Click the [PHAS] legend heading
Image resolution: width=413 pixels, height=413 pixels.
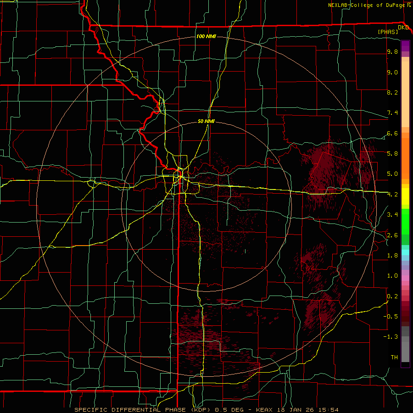388,32
